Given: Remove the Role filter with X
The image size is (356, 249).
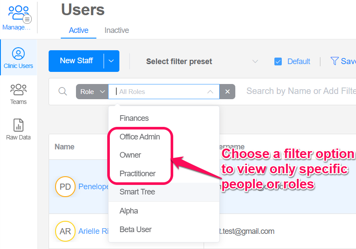Looking at the screenshot, I should click(x=227, y=91).
